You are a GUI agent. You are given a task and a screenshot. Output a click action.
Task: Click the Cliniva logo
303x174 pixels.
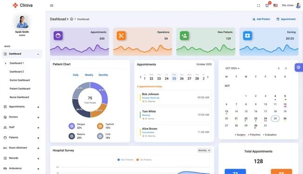point(23,5)
